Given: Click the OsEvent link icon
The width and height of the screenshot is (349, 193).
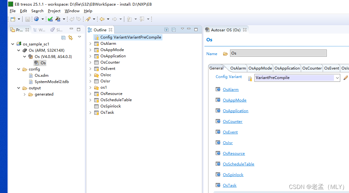Looking at the screenshot, I should pyautogui.click(x=218, y=132).
